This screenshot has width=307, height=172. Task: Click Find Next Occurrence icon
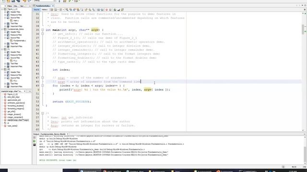74,10
